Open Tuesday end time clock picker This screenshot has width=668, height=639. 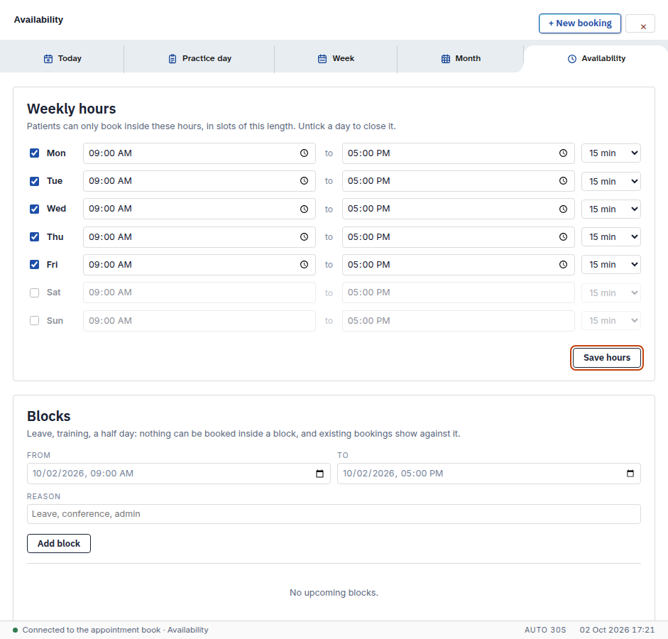click(563, 181)
